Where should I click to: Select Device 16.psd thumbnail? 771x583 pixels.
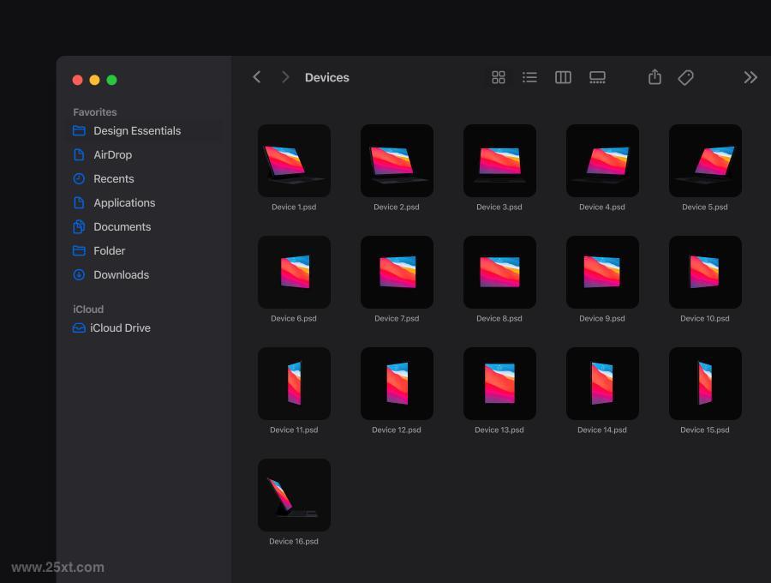(294, 495)
